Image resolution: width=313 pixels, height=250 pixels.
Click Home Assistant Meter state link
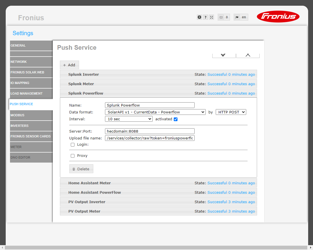(x=231, y=183)
